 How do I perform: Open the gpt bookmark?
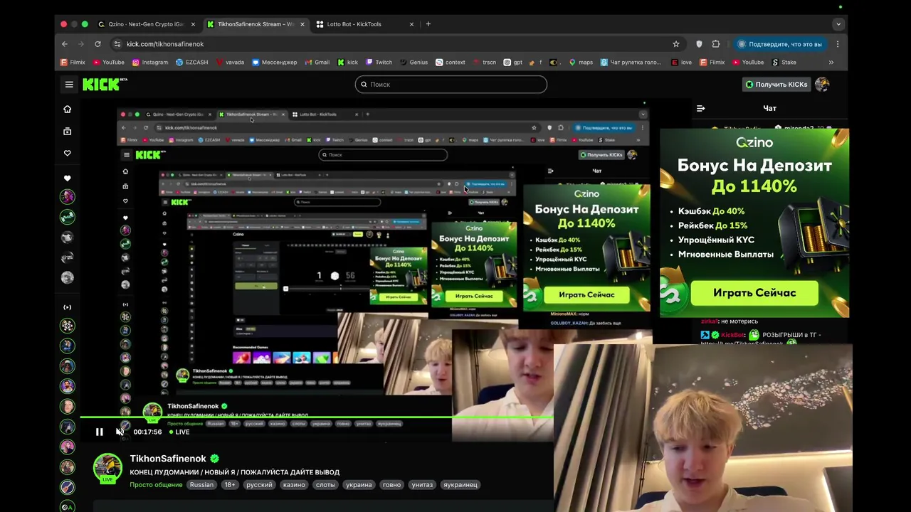pos(512,63)
